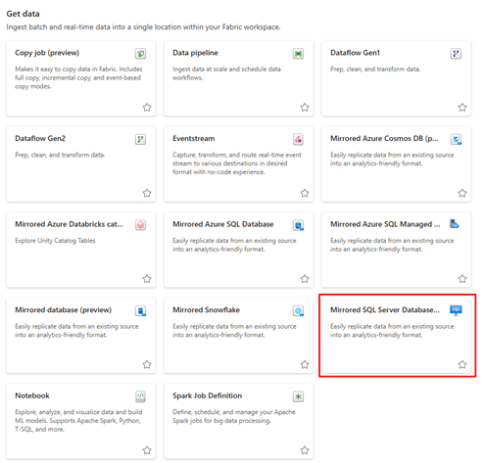Toggle the favorite star on Dataflow Gen2
Screen dimensions: 486x463
point(147,193)
